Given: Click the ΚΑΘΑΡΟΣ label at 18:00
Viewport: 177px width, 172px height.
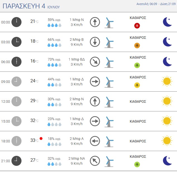Looking at the screenshot, I should 138,141.
